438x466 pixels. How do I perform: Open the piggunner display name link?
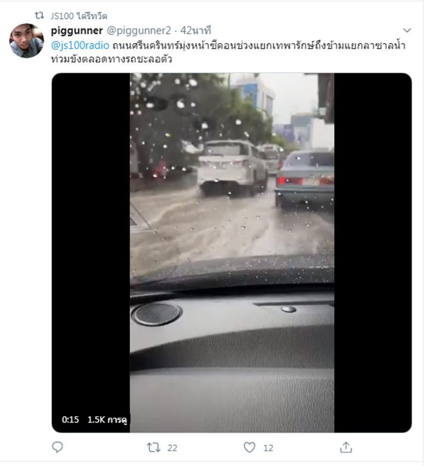(x=77, y=30)
